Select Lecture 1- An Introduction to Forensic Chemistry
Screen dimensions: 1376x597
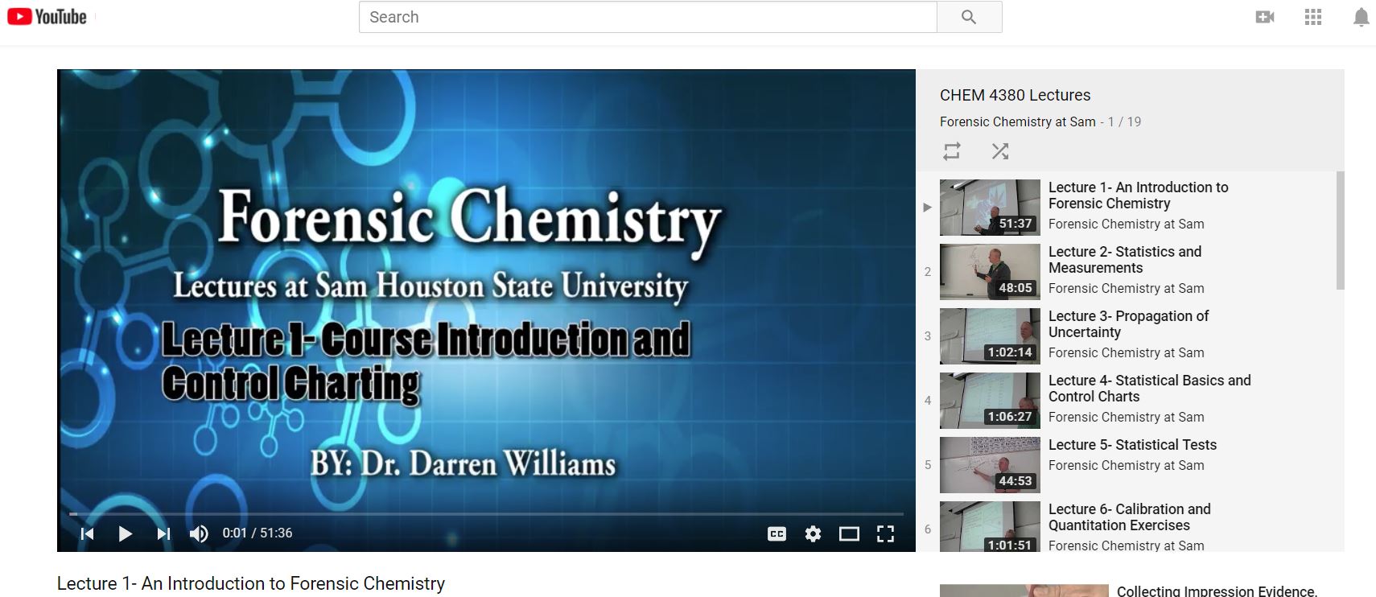coord(1138,196)
